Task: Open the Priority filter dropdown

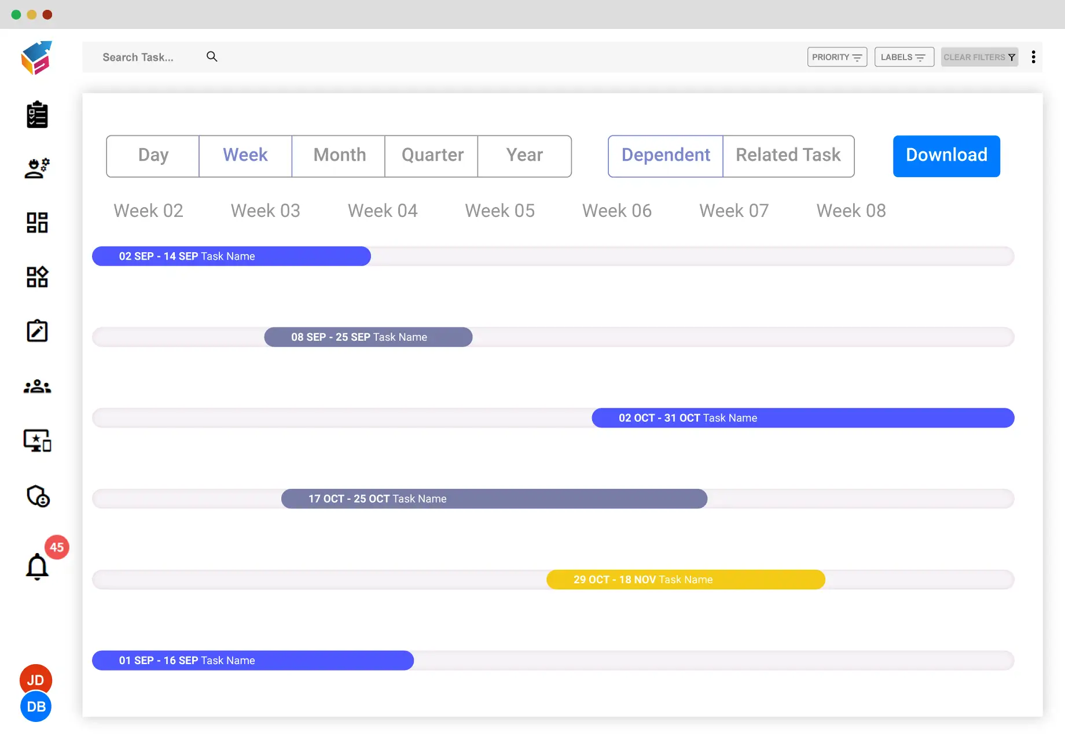Action: pos(836,57)
